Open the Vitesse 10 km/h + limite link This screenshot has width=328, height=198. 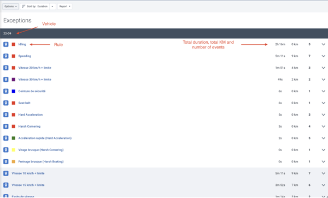click(28, 173)
